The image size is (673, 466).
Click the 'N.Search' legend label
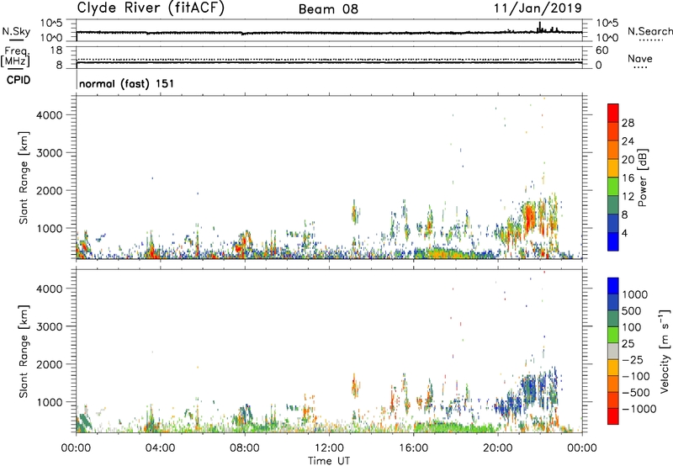point(650,31)
